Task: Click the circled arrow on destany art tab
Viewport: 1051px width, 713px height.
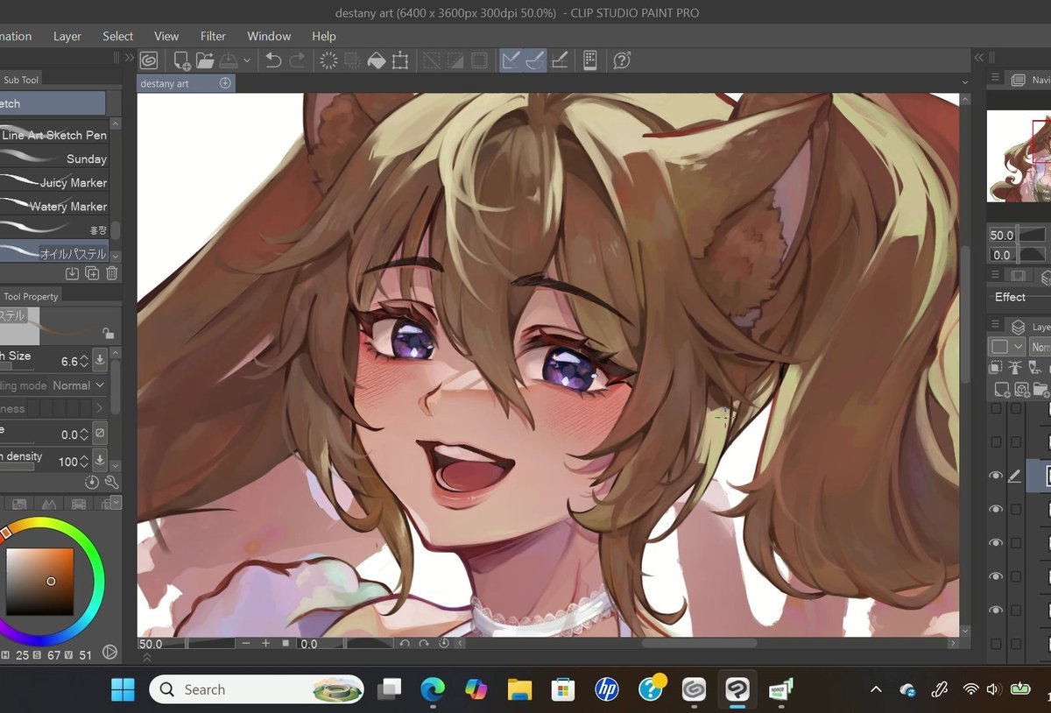Action: point(225,83)
